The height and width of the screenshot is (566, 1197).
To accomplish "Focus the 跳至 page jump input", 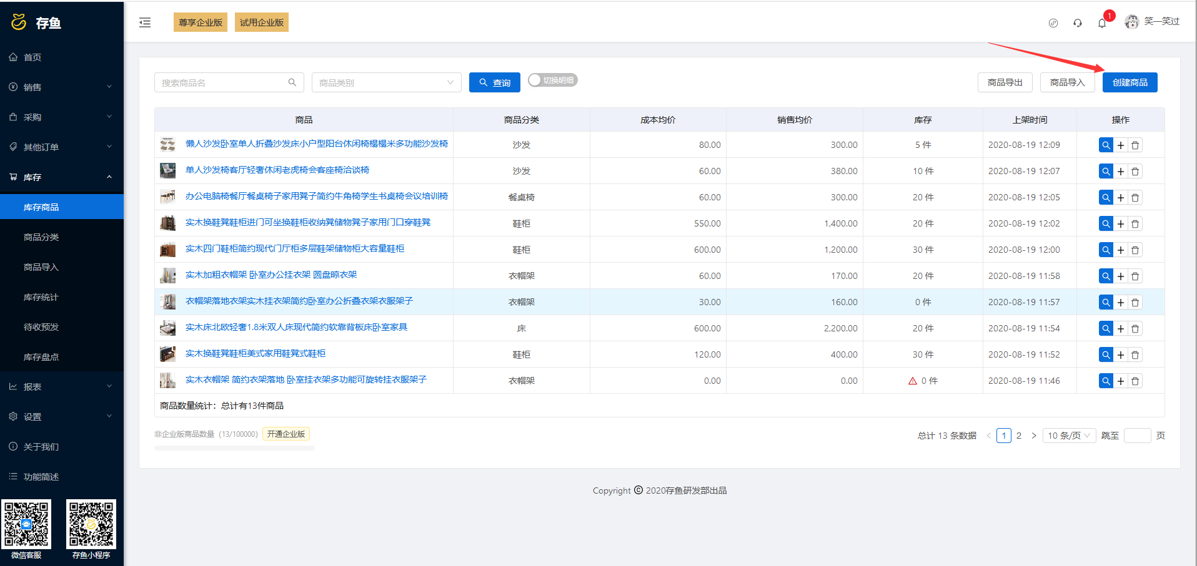I will (1138, 436).
